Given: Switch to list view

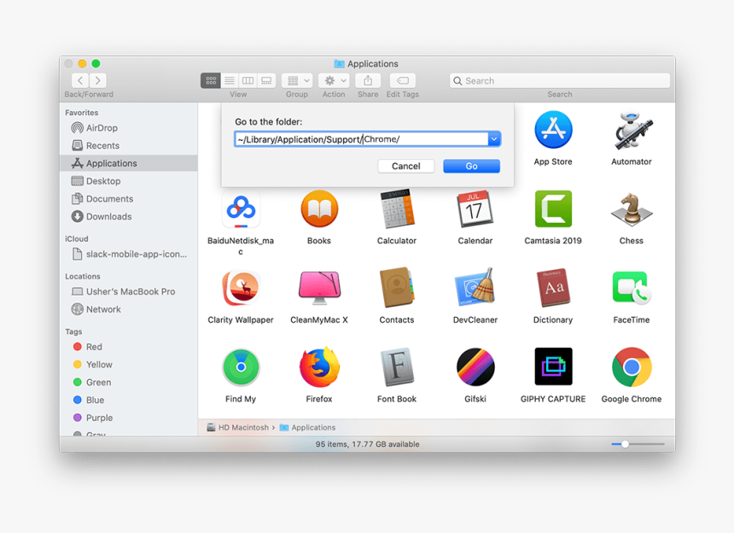Looking at the screenshot, I should click(230, 80).
